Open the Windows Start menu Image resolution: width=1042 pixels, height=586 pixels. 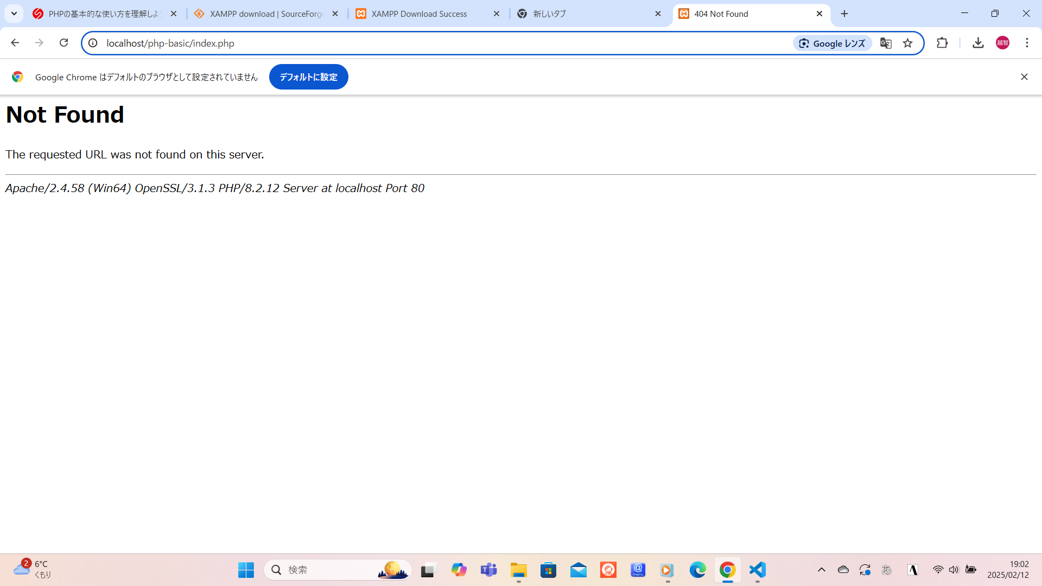pos(246,570)
